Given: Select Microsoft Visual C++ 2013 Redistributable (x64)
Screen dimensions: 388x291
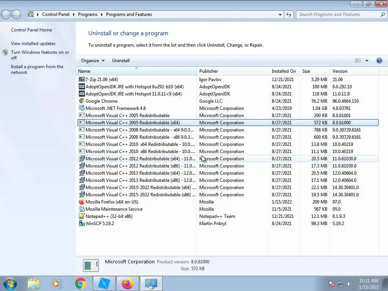Looking at the screenshot, I should [x=228, y=173].
